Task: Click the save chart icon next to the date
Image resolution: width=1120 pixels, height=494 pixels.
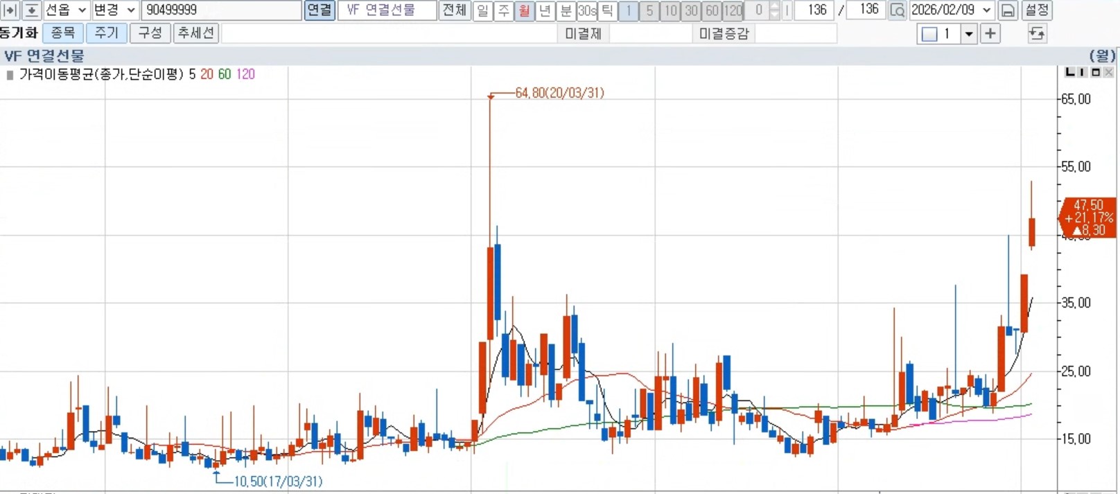Action: point(1008,10)
